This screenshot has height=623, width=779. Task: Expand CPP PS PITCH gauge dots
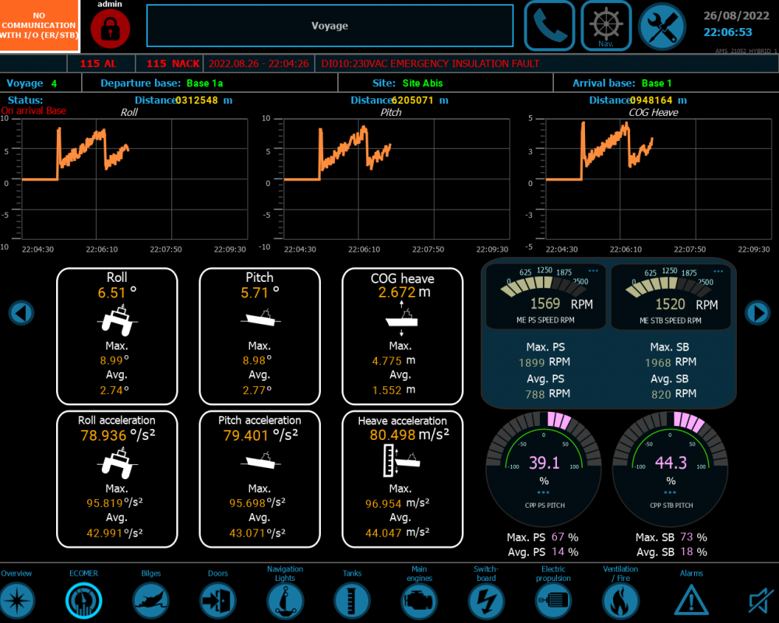(x=544, y=493)
